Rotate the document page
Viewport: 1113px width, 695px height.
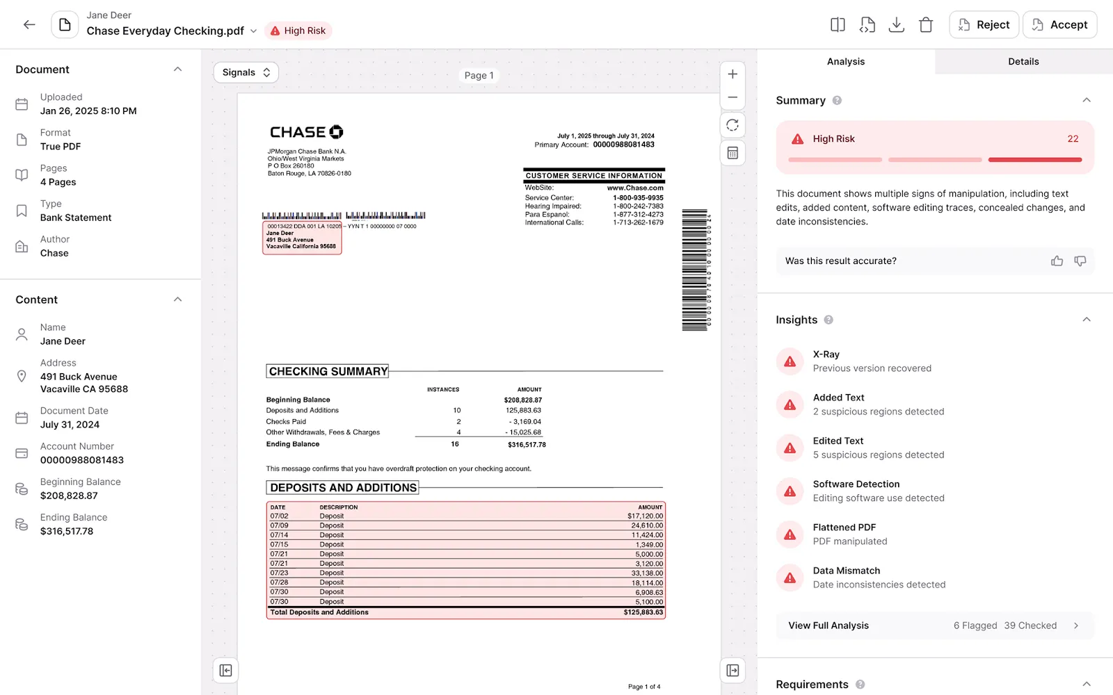point(732,125)
